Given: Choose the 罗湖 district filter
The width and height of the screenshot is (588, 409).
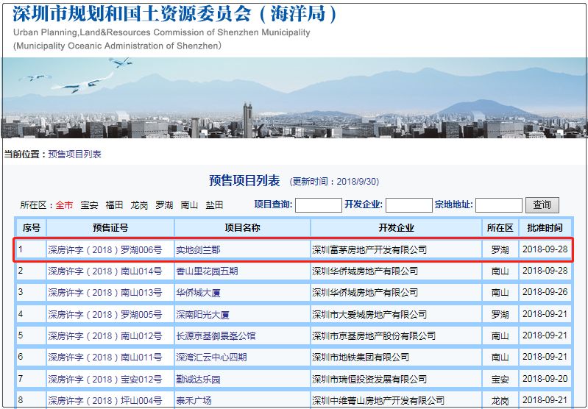Looking at the screenshot, I should tap(164, 205).
